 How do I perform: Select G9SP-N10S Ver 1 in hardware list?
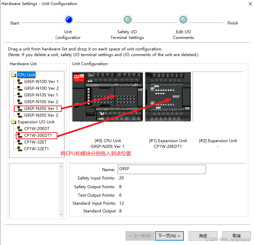pyautogui.click(x=41, y=95)
